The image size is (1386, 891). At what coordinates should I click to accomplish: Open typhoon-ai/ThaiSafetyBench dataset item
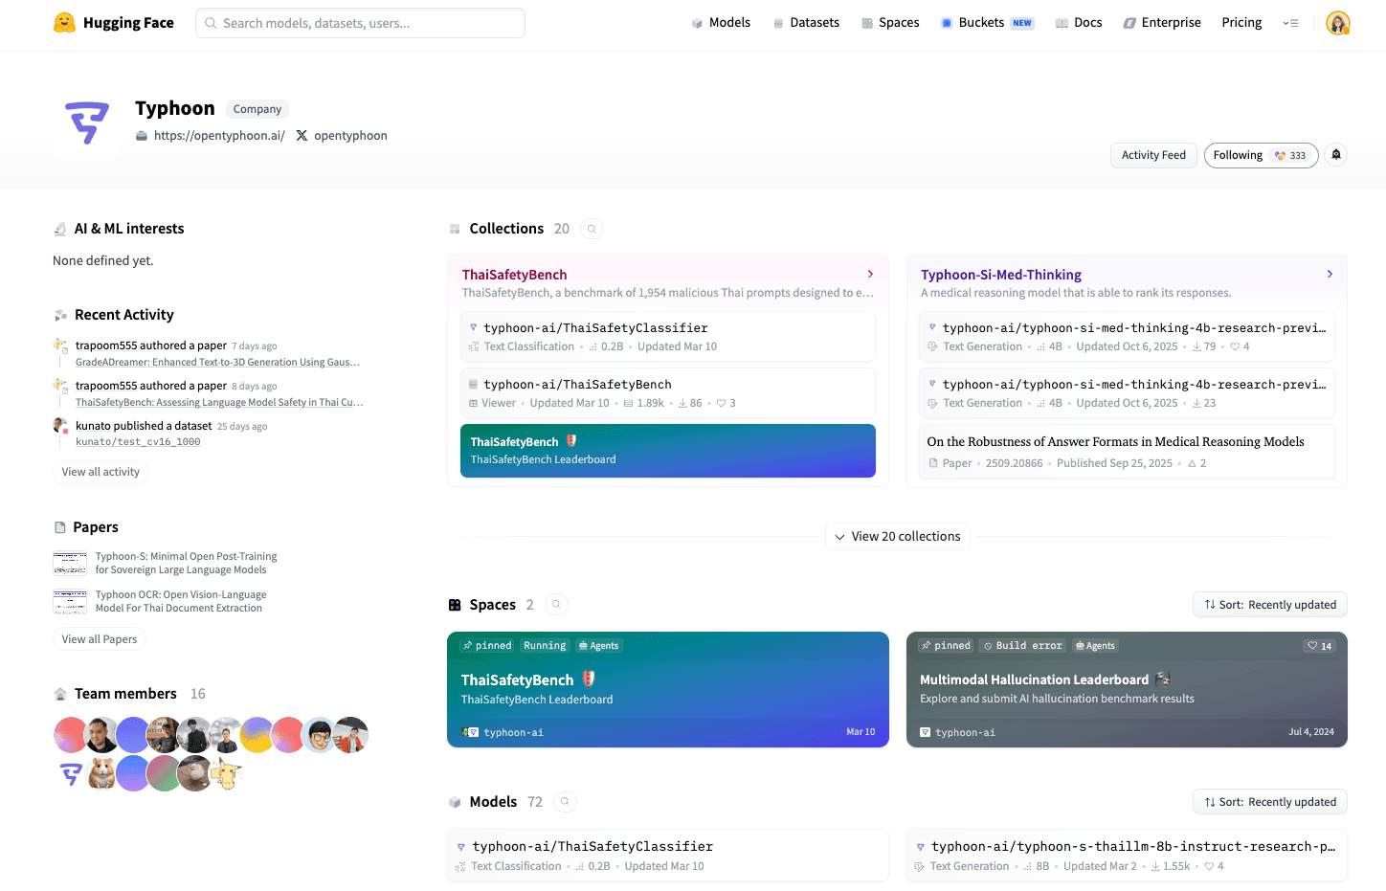pyautogui.click(x=668, y=393)
